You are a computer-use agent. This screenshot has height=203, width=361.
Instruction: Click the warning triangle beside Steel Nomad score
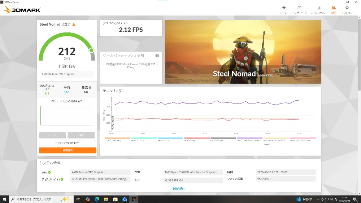coord(74,25)
